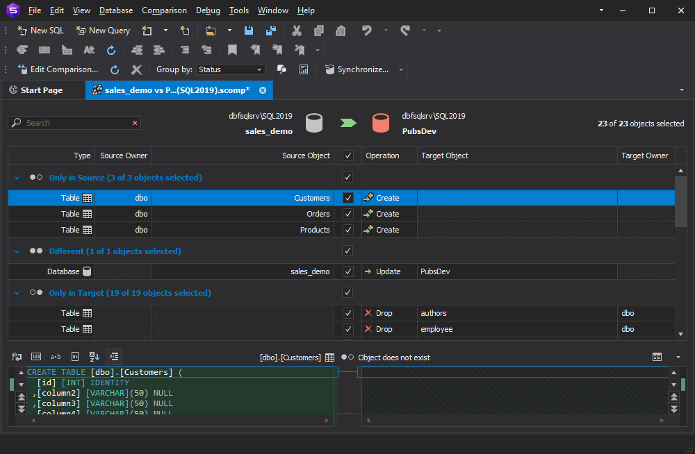
Task: Click the Refresh icon in second toolbar row
Action: tap(111, 50)
